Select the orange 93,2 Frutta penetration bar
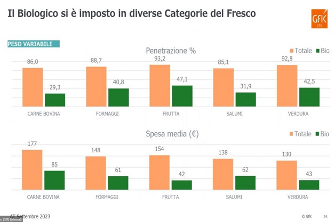The height and width of the screenshot is (222, 334). pos(160,85)
